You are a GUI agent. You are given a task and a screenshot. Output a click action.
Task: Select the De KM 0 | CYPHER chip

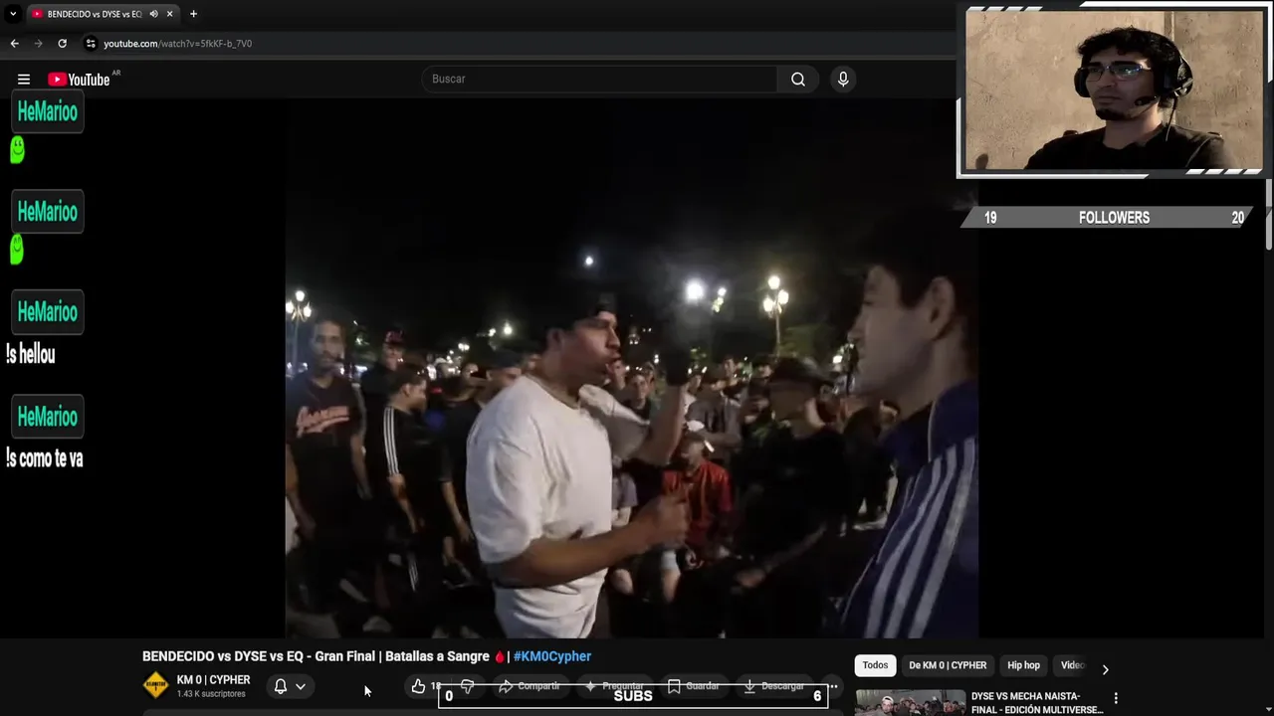pyautogui.click(x=948, y=665)
